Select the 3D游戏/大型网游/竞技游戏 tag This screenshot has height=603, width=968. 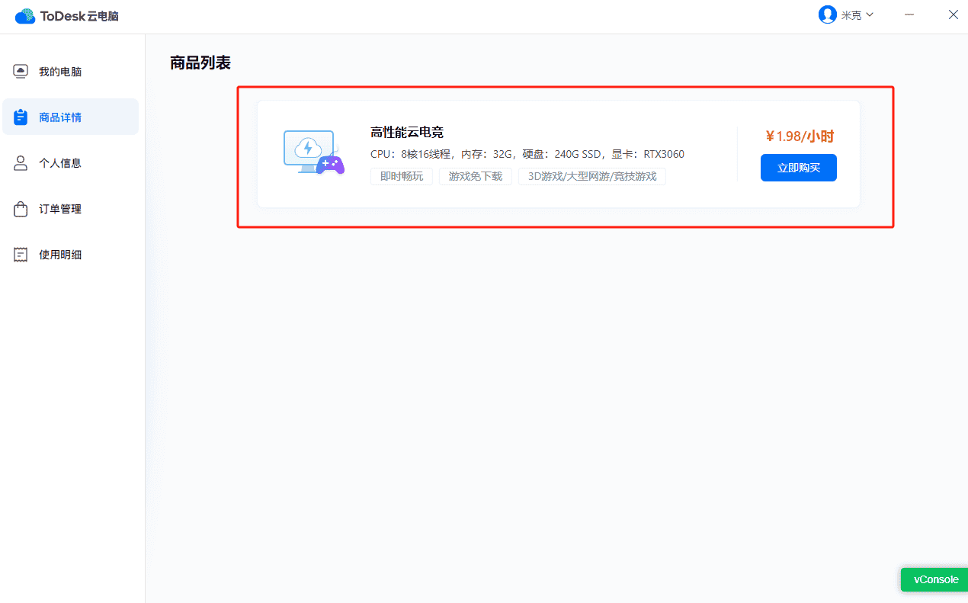(592, 175)
